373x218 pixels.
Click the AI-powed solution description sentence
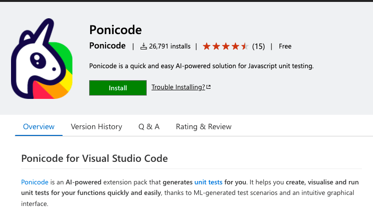pos(201,66)
